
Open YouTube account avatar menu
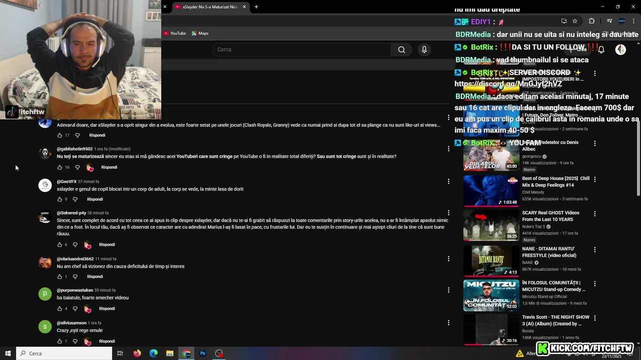click(620, 49)
